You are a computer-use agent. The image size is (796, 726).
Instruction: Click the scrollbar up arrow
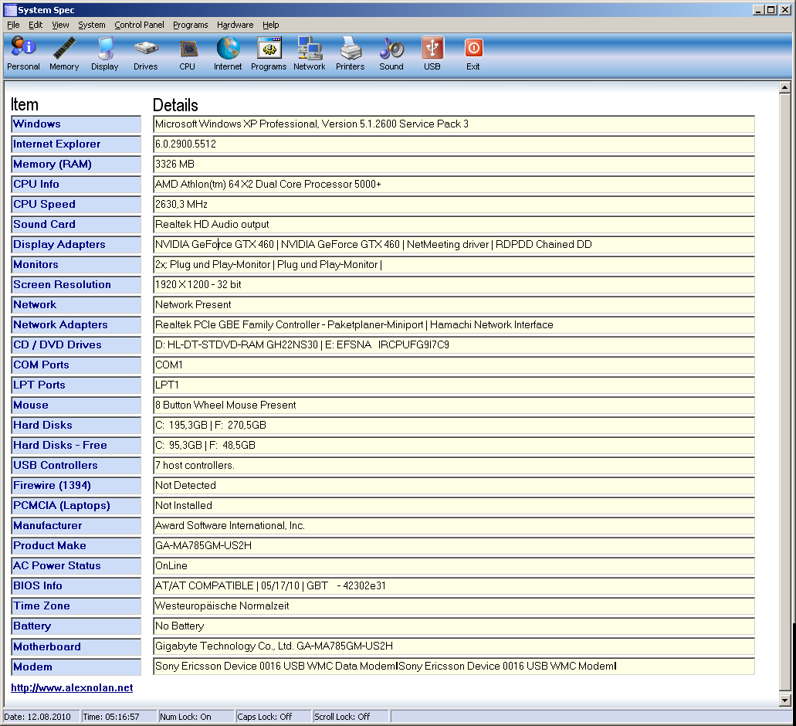tap(785, 87)
